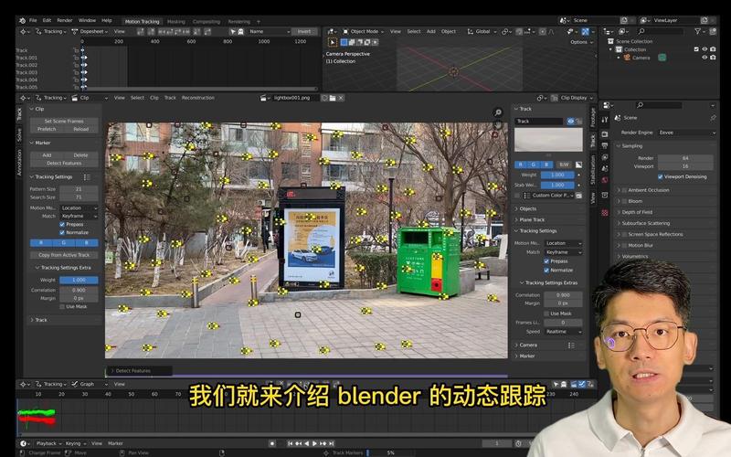Toggle Prepass checkbox in right Track sidebar

coord(546,261)
